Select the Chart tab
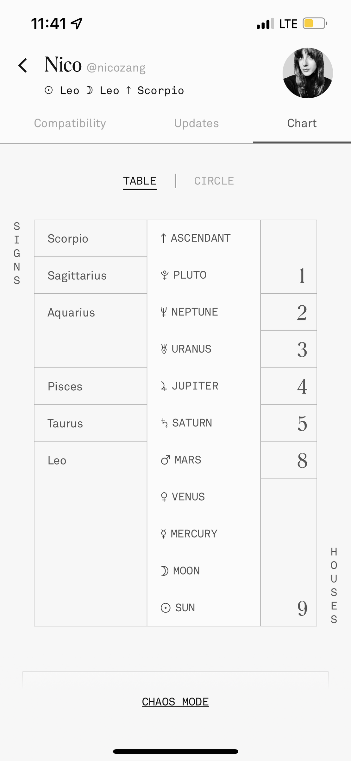 pos(302,123)
